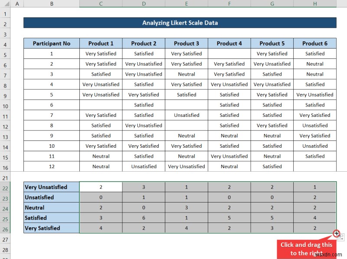Click the empty Product 4 cell for participant 1
The height and width of the screenshot is (259, 347).
coord(229,53)
